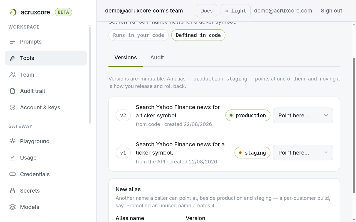
Task: Open the Secrets section
Action: tap(46, 191)
